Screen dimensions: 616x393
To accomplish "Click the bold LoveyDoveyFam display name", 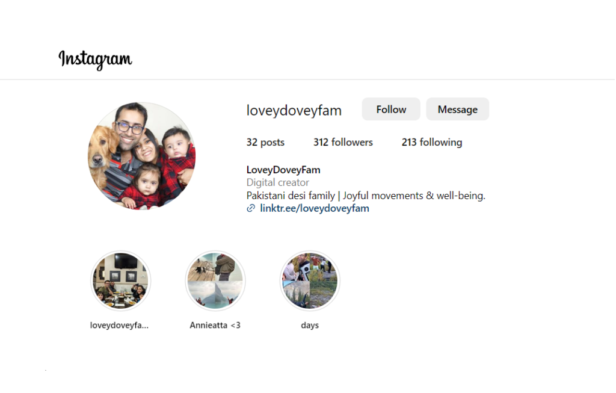I will point(283,170).
